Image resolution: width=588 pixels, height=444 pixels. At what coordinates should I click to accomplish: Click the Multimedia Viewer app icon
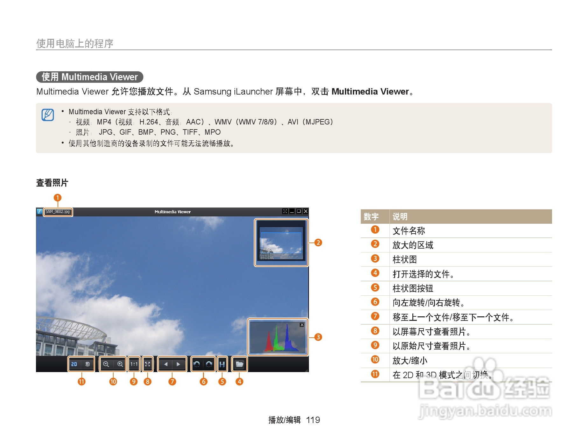[39, 212]
